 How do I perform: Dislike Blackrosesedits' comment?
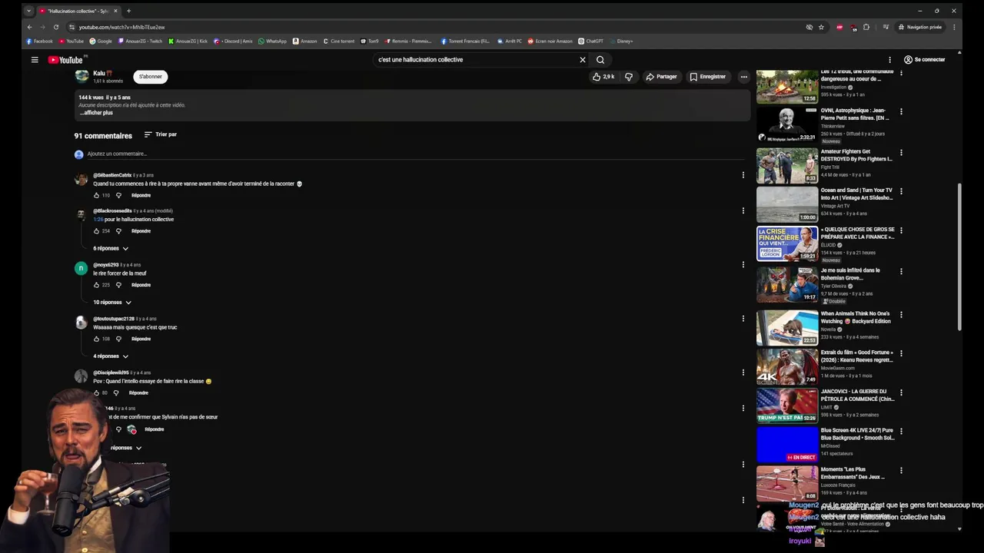point(118,231)
